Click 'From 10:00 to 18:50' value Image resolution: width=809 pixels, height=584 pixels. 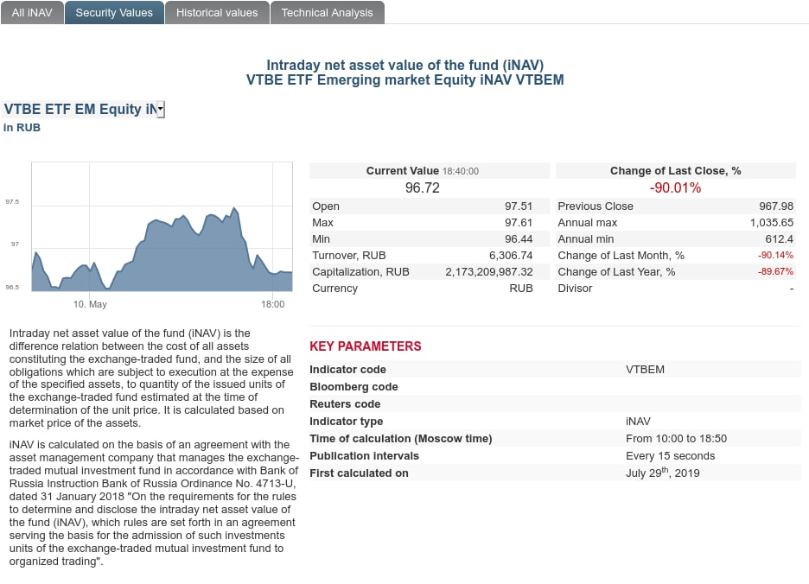(677, 439)
